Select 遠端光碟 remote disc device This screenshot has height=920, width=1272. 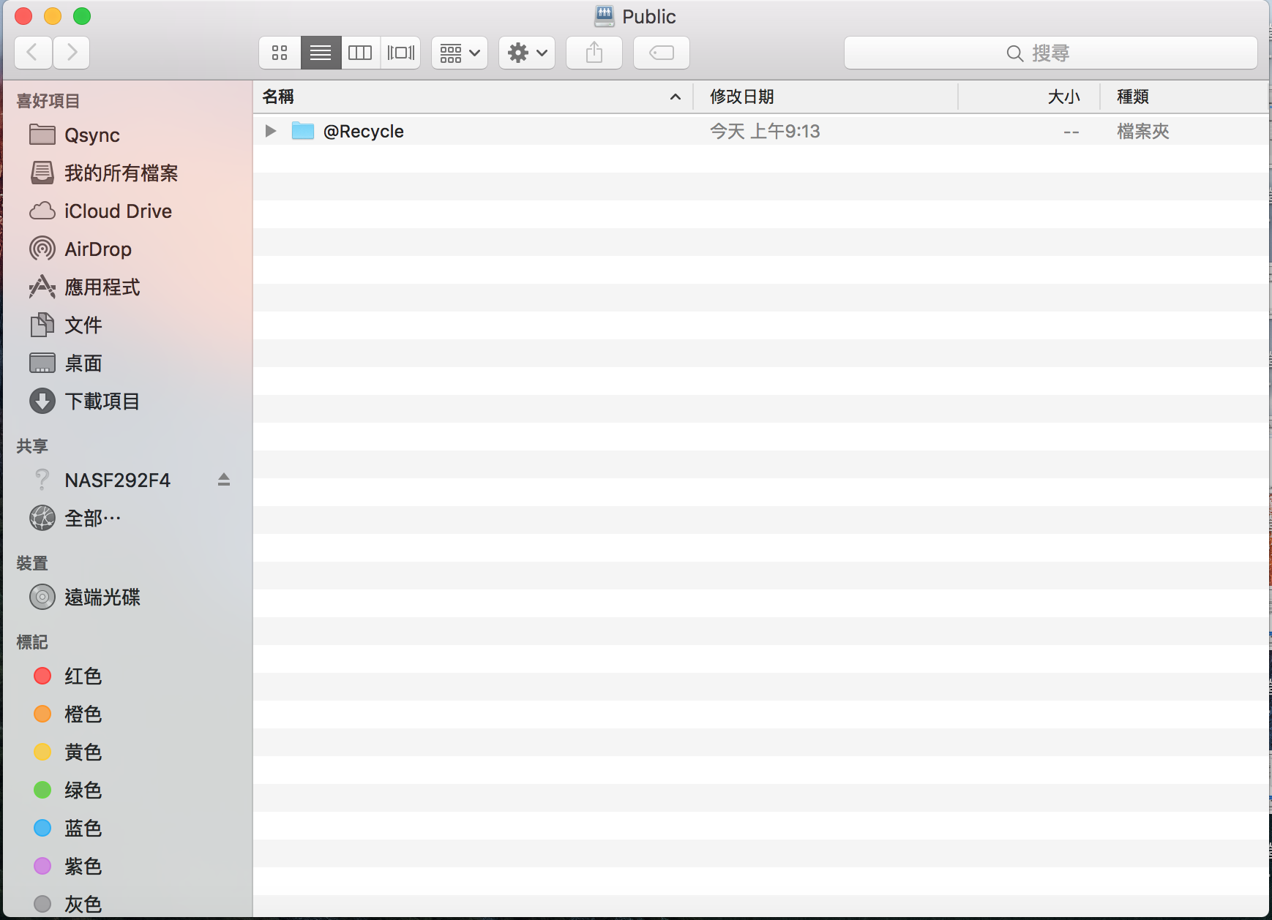coord(102,597)
